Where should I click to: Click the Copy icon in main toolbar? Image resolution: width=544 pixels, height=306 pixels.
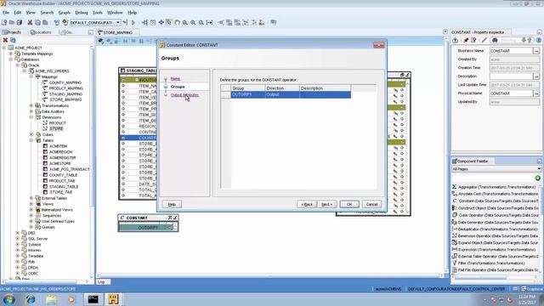pos(37,23)
